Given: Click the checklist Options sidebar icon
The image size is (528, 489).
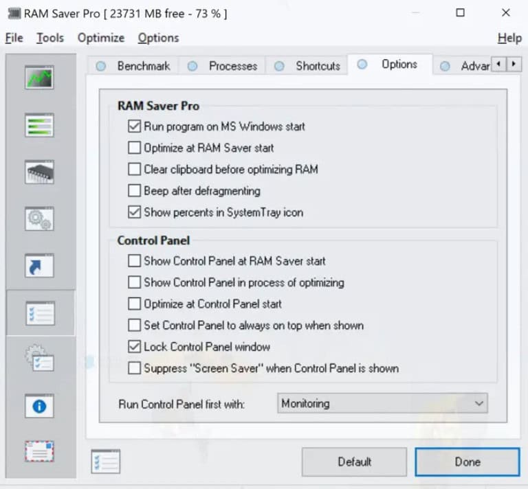Looking at the screenshot, I should 41,313.
